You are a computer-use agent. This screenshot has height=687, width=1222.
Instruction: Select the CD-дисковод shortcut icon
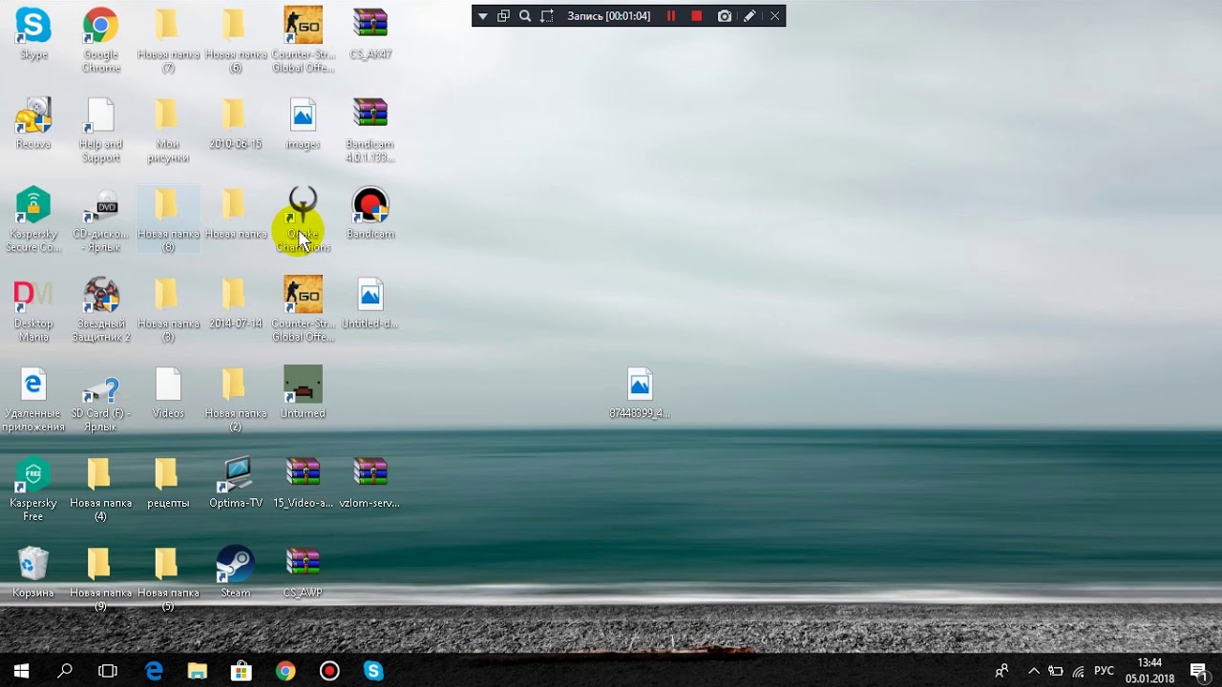coord(100,219)
